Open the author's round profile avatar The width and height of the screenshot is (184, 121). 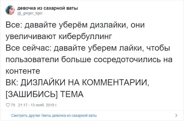10,10
